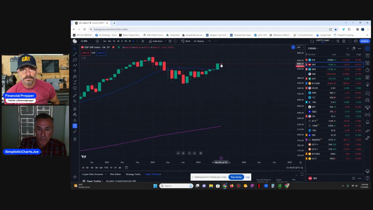The image size is (373, 210).
Task: Open the SPX symbol search box
Action: [84, 41]
